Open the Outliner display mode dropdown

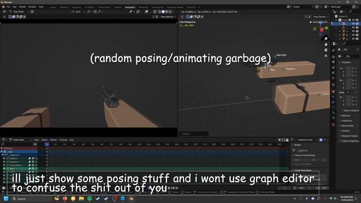(x=336, y=11)
